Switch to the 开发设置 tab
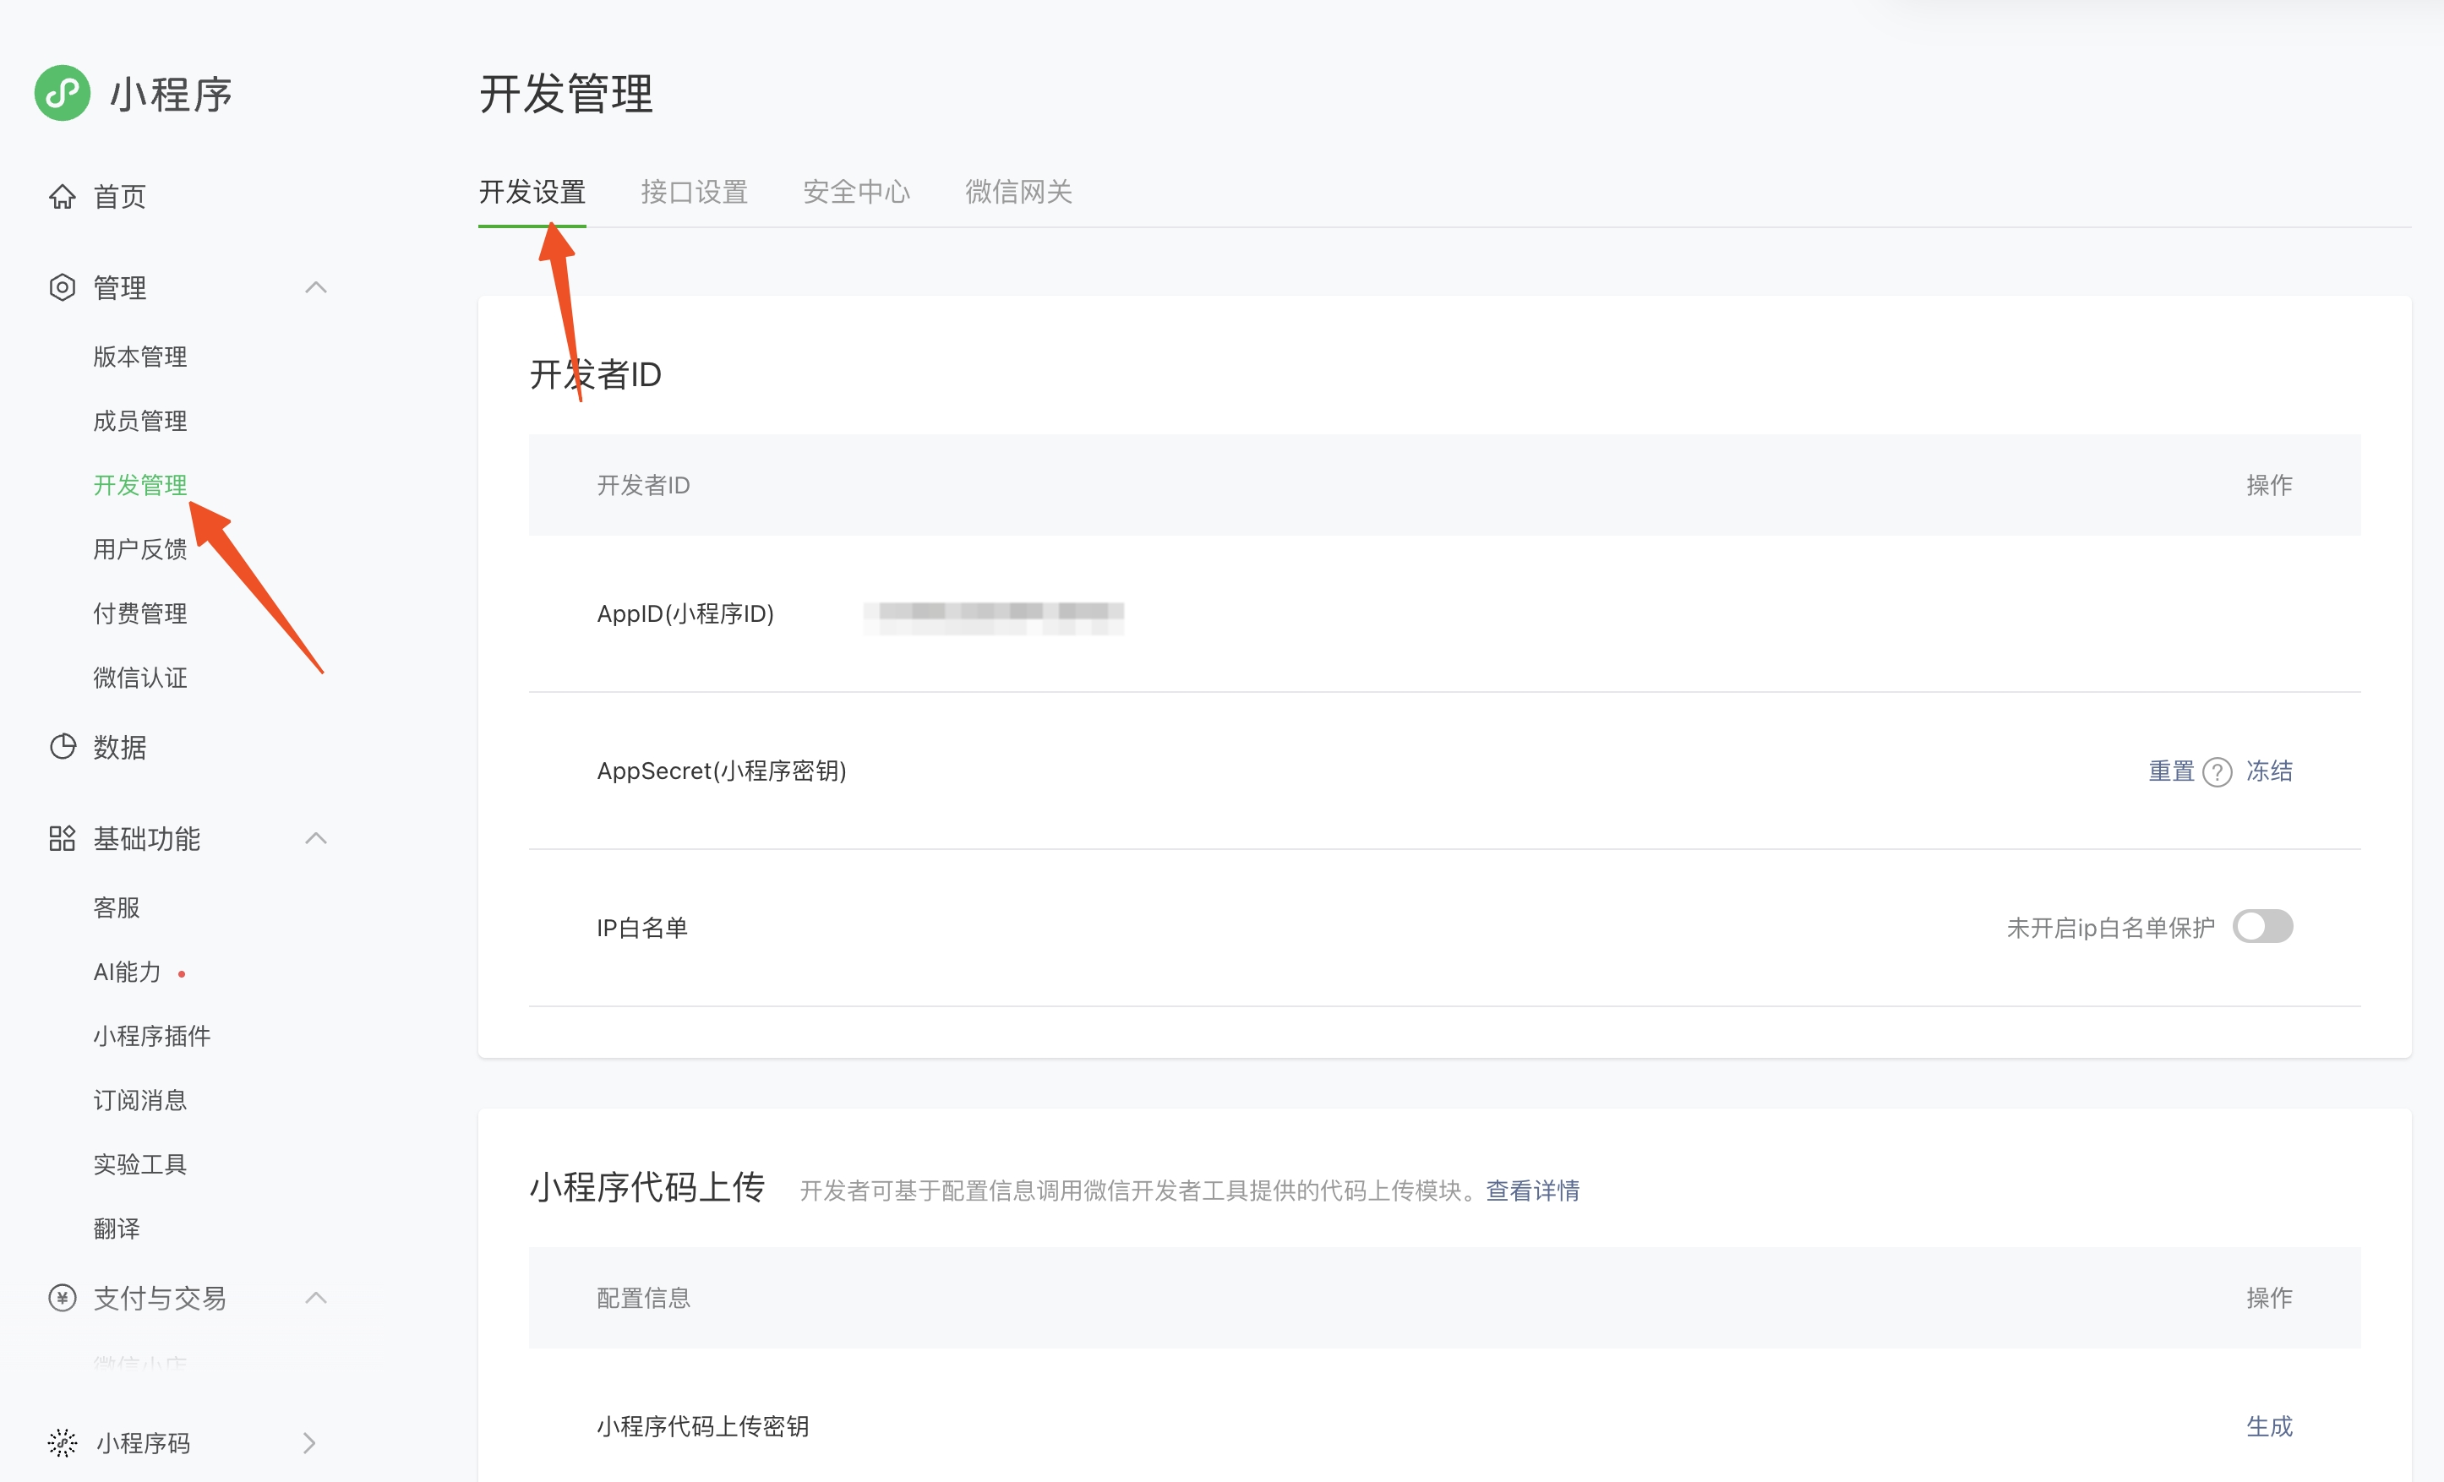 pyautogui.click(x=532, y=192)
